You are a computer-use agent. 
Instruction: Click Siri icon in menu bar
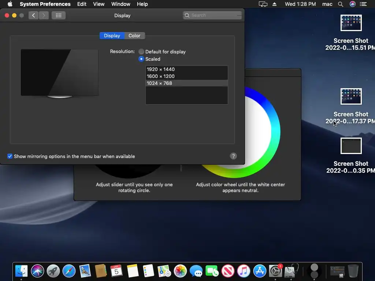coord(353,4)
